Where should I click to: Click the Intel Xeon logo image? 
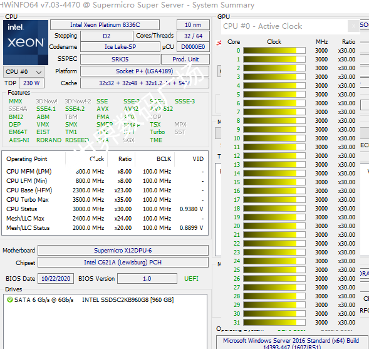(26, 43)
